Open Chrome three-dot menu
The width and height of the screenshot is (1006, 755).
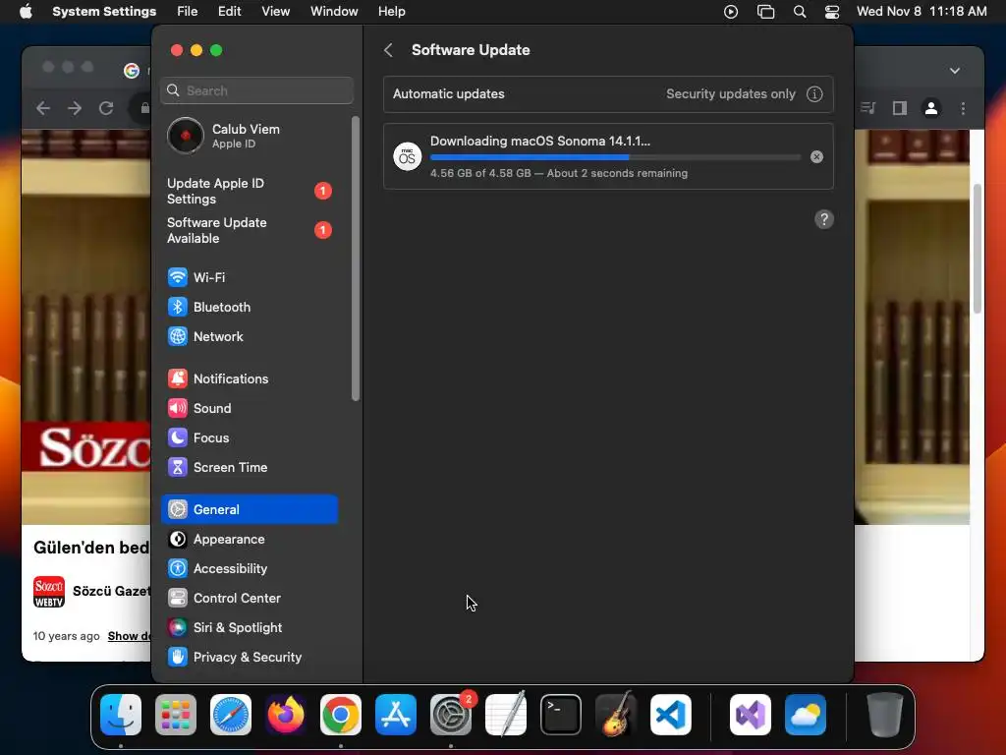tap(963, 108)
